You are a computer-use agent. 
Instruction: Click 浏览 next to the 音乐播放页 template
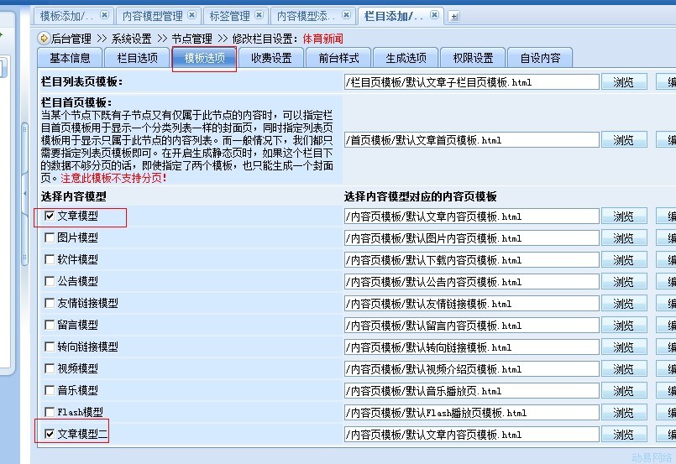point(623,391)
